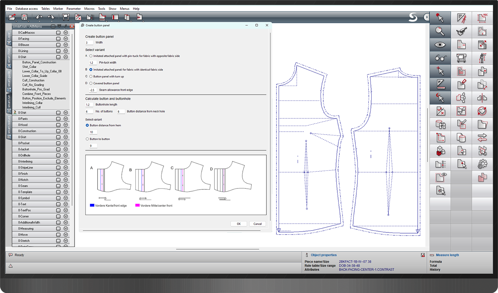Click the options button beside 0-Skirt
Screen dimensions: 498x293
click(x=58, y=137)
